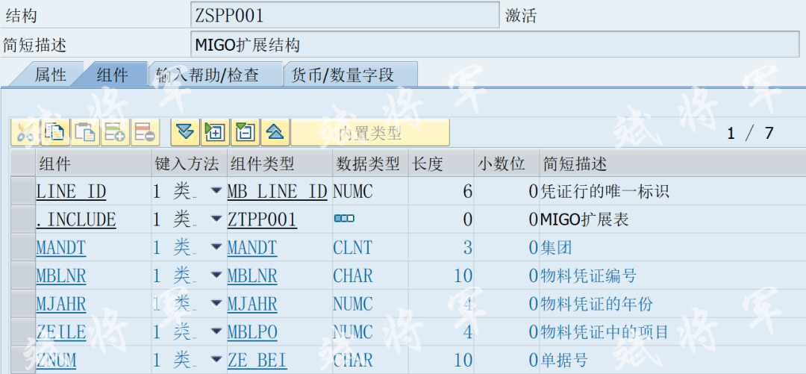Click the Cut (scissors) toolbar icon
Image resolution: width=806 pixels, height=374 pixels.
click(25, 133)
